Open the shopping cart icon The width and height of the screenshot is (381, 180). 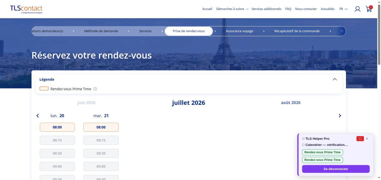point(369,9)
